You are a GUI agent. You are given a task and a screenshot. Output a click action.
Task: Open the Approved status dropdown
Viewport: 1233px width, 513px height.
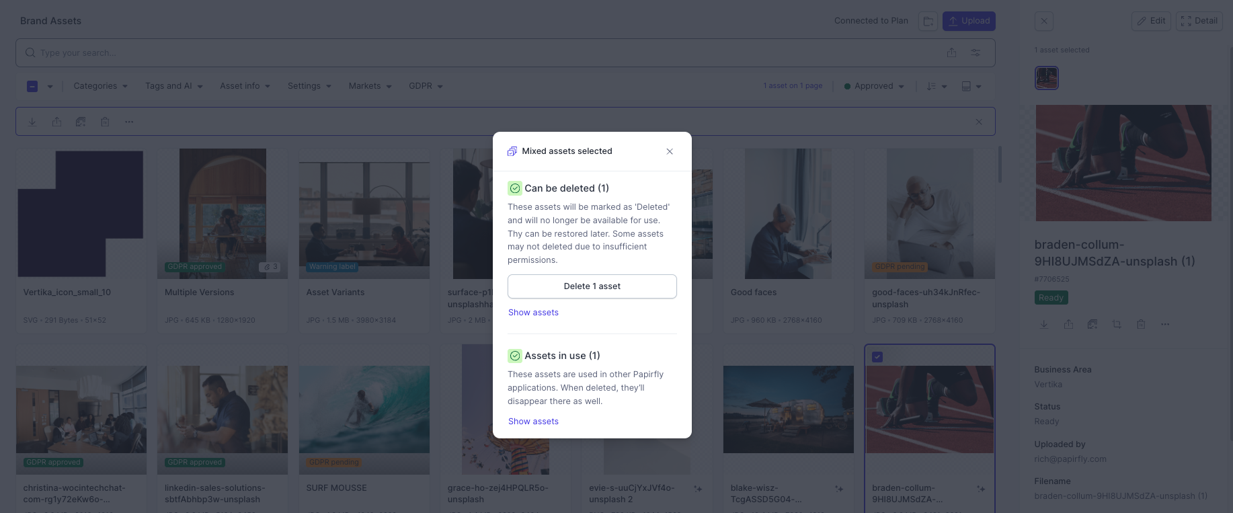click(x=874, y=86)
